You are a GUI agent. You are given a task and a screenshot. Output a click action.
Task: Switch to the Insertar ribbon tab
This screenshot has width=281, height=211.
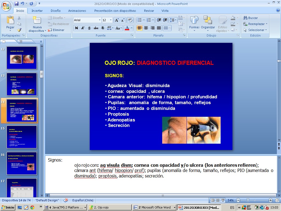coord(37,11)
